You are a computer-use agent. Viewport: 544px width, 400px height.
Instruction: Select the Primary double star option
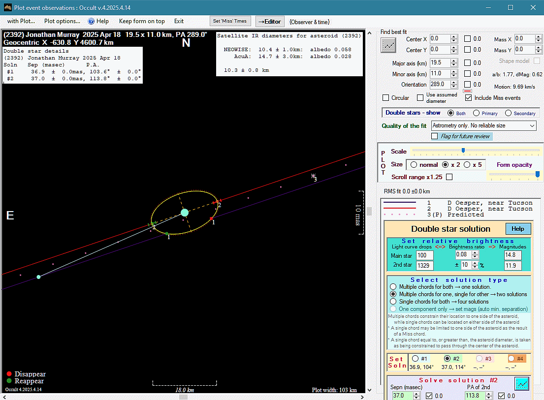pos(476,113)
